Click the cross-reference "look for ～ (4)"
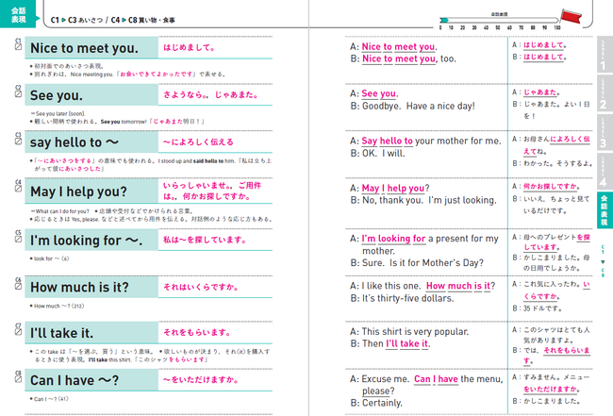The height and width of the screenshot is (416, 613). (51, 258)
